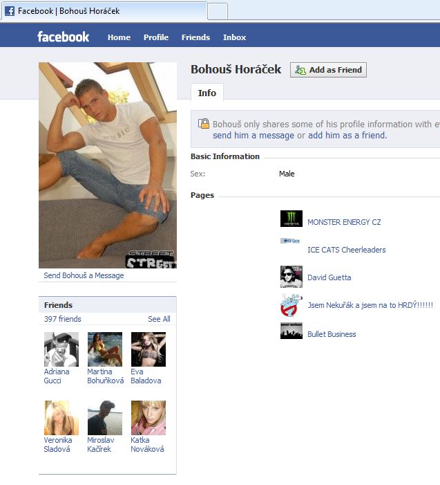Open MONSTER ENERGY CZ page link

(344, 222)
